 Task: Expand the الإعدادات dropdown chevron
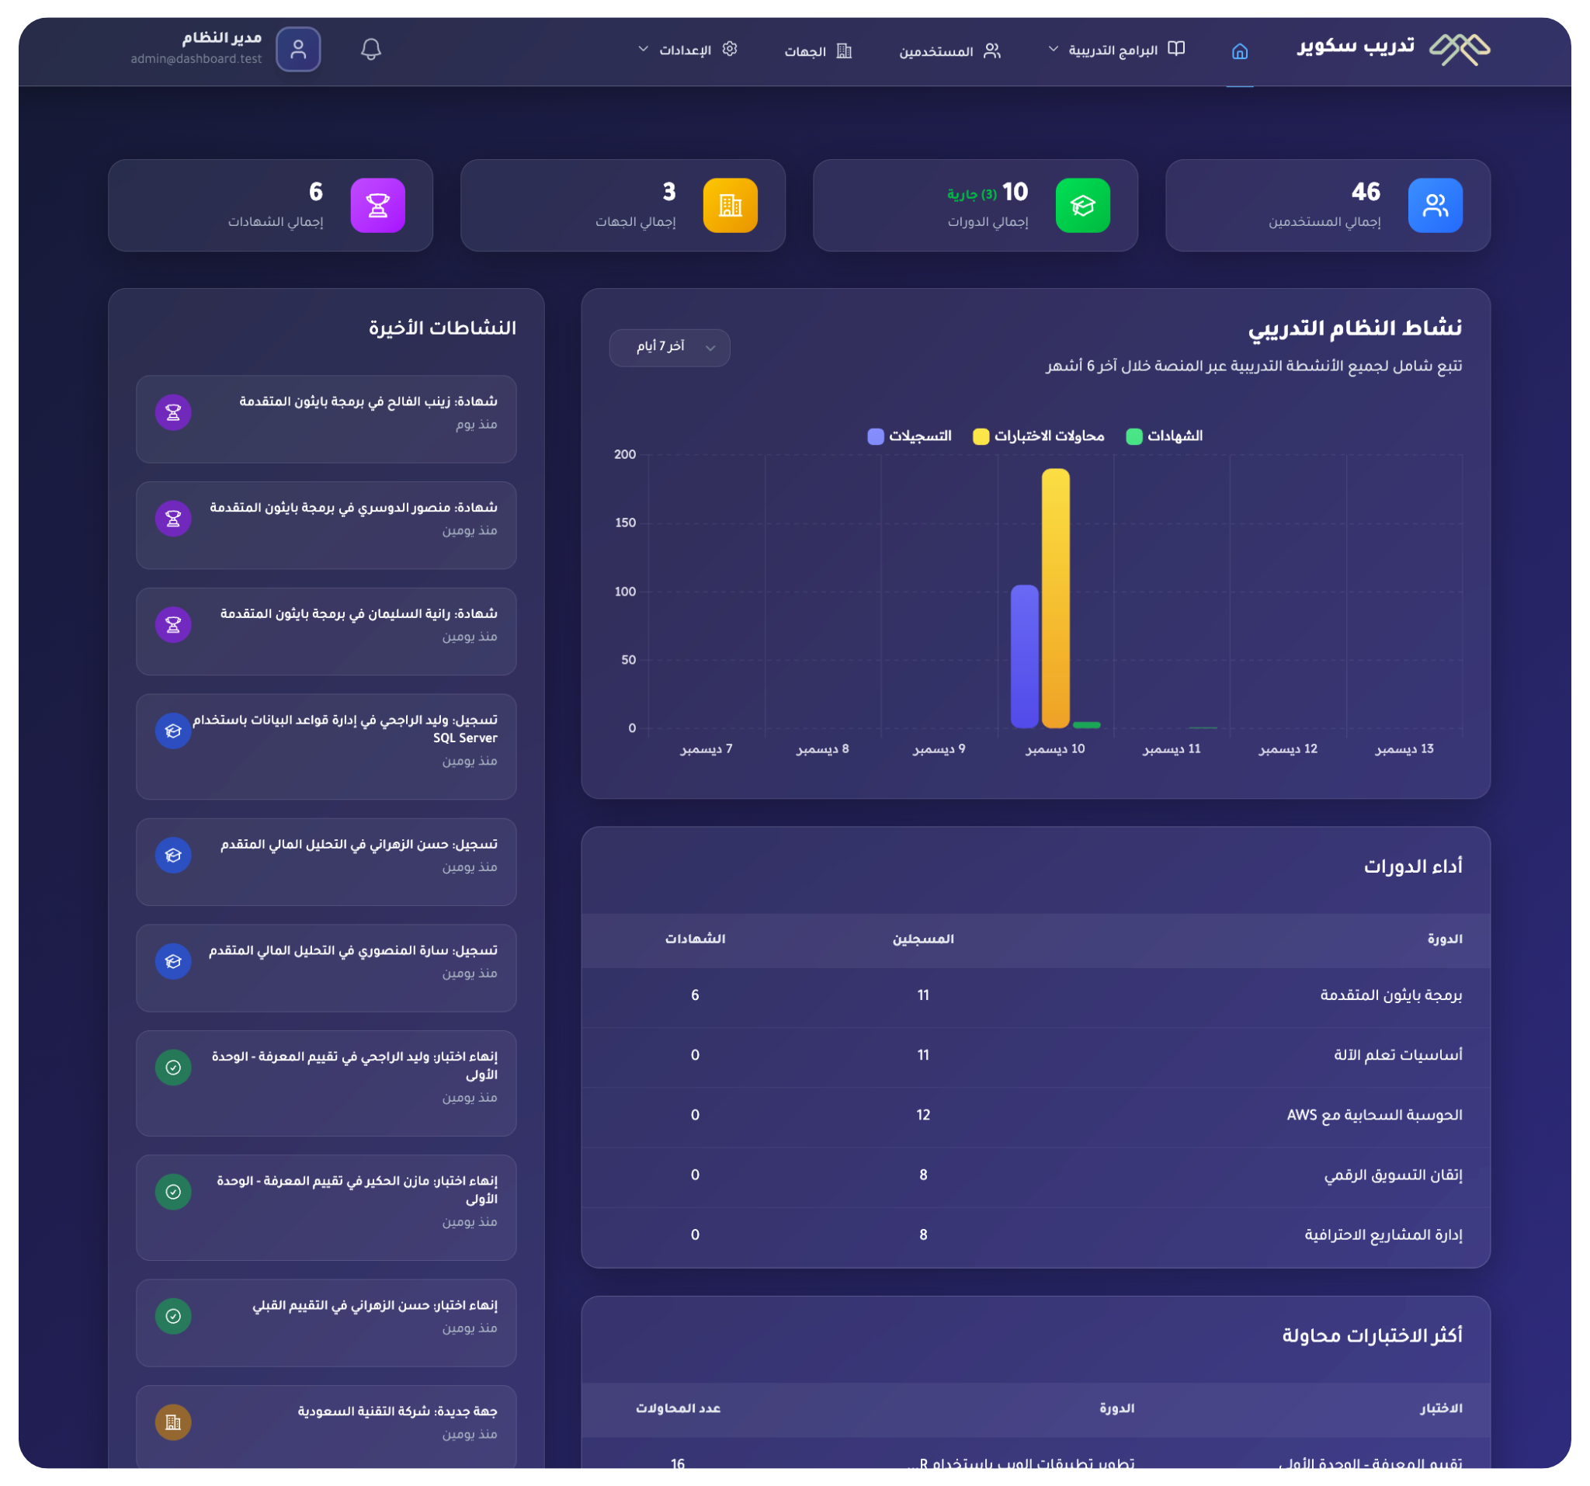(642, 49)
